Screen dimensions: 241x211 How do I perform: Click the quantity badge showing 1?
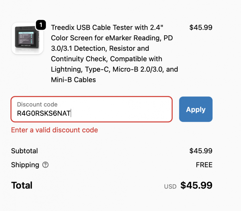41,25
